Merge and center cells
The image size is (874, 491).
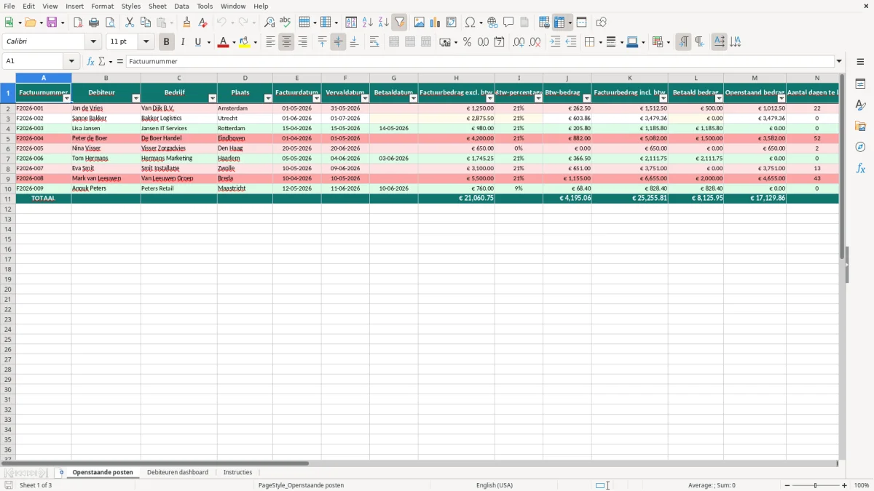394,42
